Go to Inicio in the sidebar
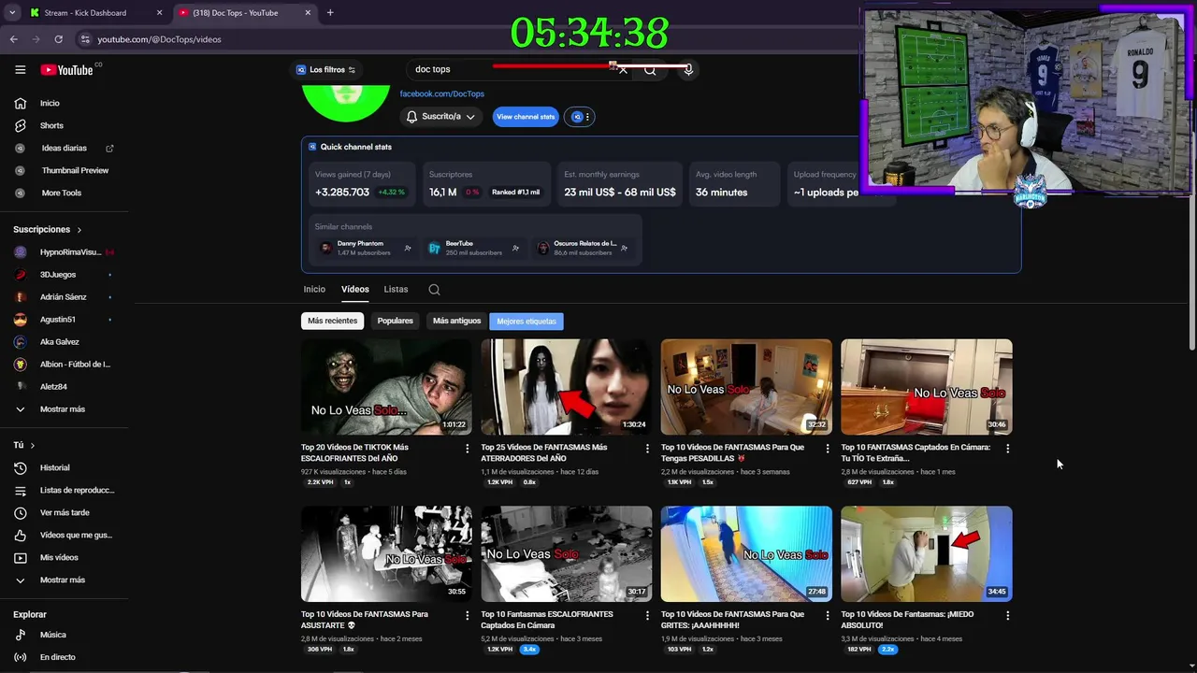The image size is (1197, 673). (50, 103)
